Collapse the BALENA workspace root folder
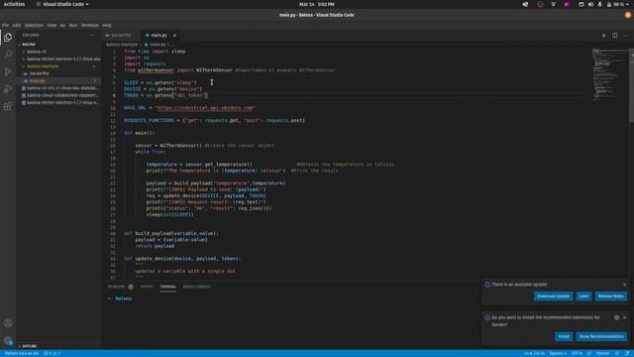Image resolution: width=634 pixels, height=357 pixels. coord(29,44)
